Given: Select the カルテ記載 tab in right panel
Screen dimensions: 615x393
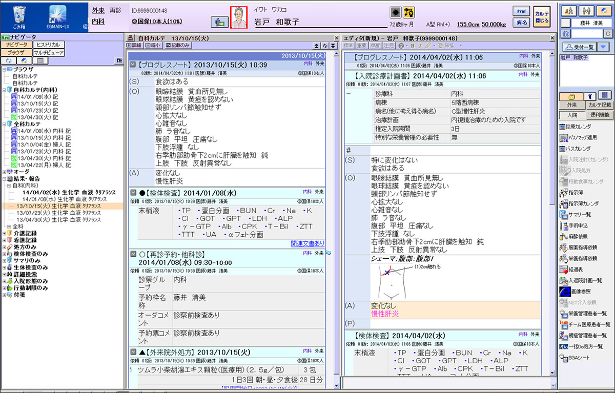Looking at the screenshot, I should 599,105.
